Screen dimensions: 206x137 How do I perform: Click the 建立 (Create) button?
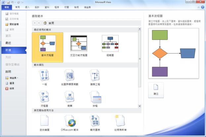[156, 90]
